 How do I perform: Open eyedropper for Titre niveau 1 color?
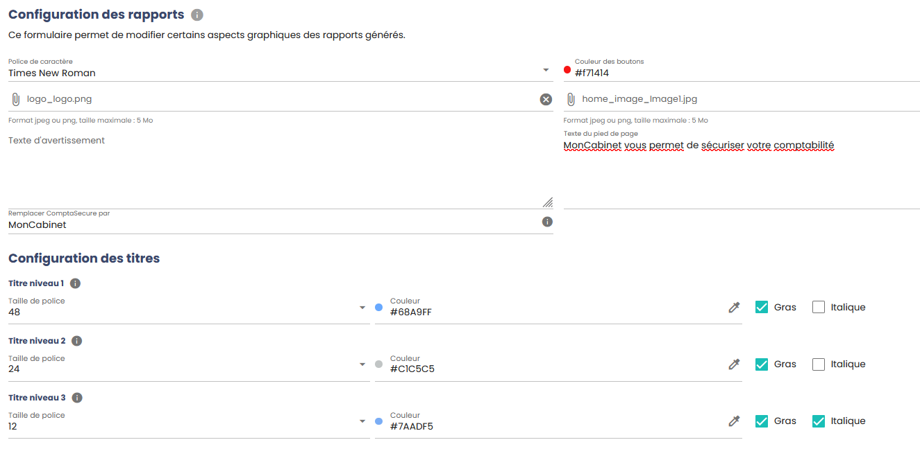[734, 307]
